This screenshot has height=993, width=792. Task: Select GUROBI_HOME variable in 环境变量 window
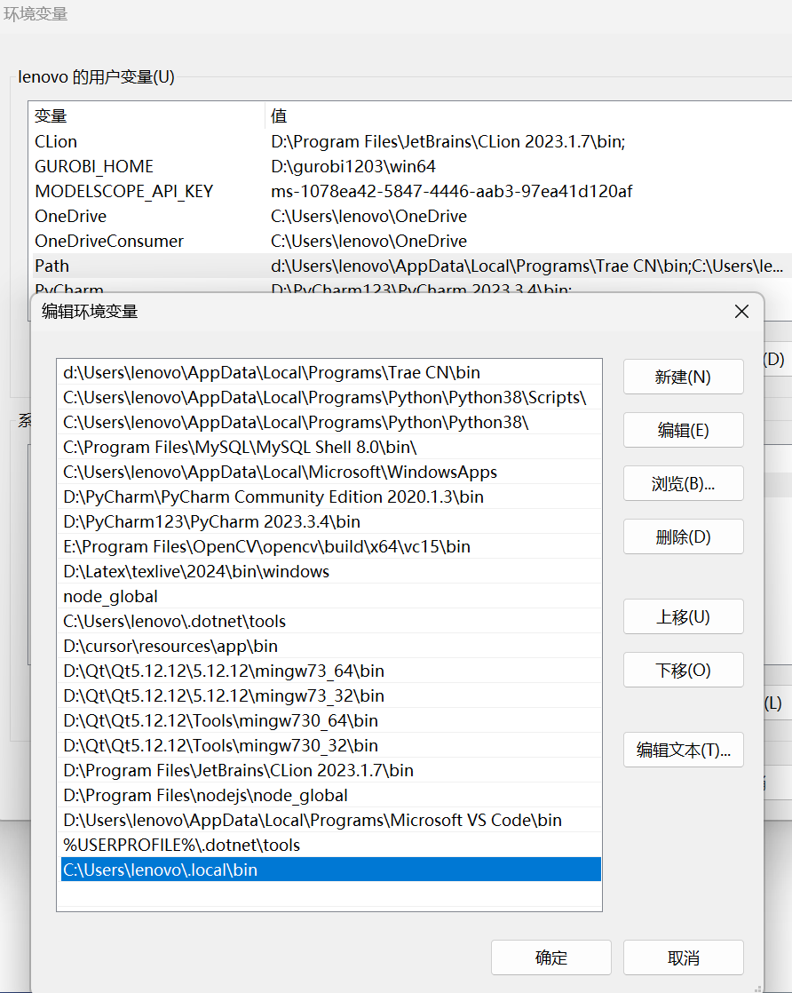click(x=411, y=166)
